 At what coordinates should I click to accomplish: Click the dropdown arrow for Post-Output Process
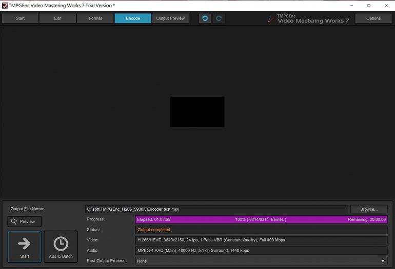click(x=383, y=261)
